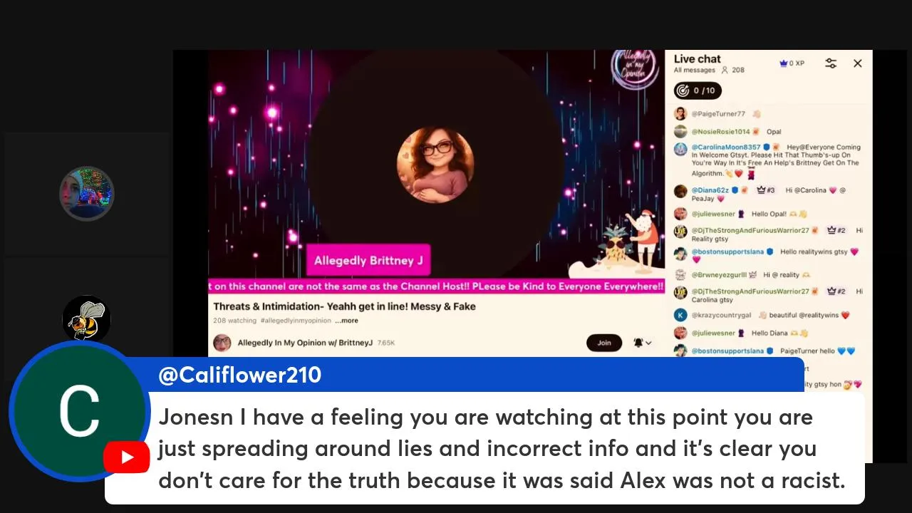Click the crown #3 badge next to Diana62z
This screenshot has width=912, height=513.
(765, 190)
